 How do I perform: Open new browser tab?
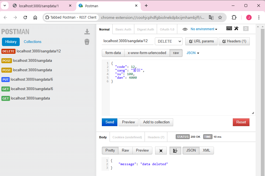coord(146,6)
